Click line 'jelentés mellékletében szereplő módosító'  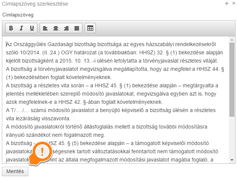(x=111, y=94)
